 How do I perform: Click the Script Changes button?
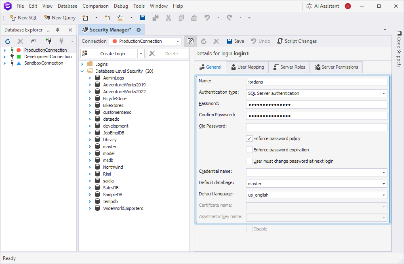coord(297,41)
